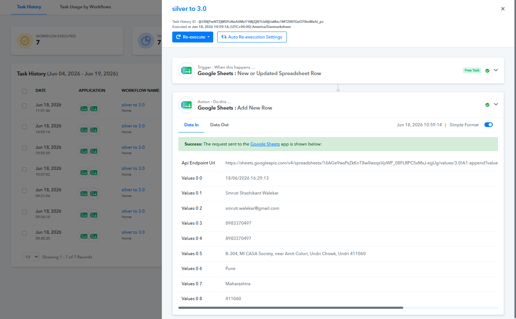Screen dimensions: 516x319
Task: Click the Values 0 3 phone number
Action: (238, 223)
